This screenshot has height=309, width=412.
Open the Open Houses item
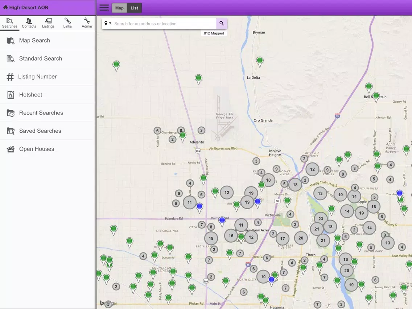[48, 149]
